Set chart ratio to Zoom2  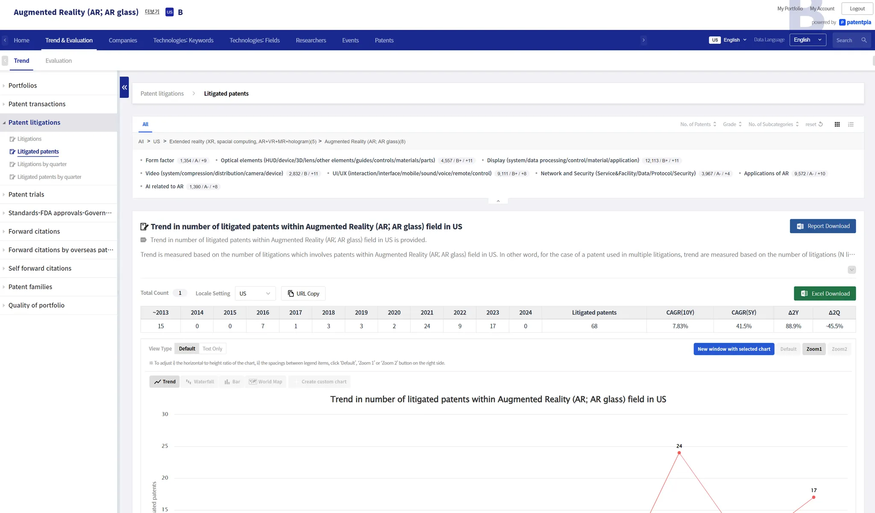pos(839,349)
